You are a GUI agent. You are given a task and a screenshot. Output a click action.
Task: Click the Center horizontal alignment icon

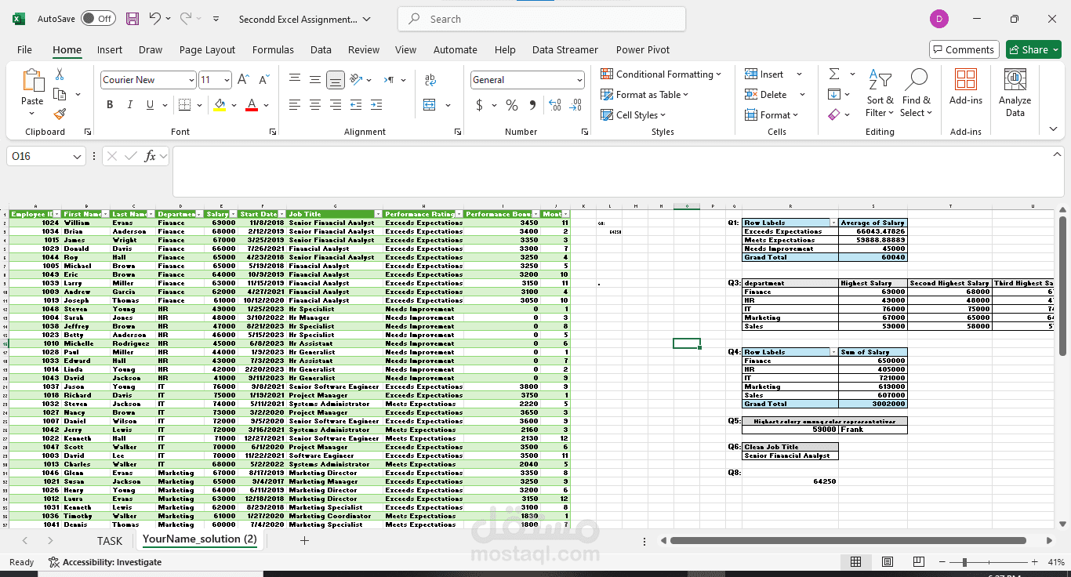(x=315, y=105)
